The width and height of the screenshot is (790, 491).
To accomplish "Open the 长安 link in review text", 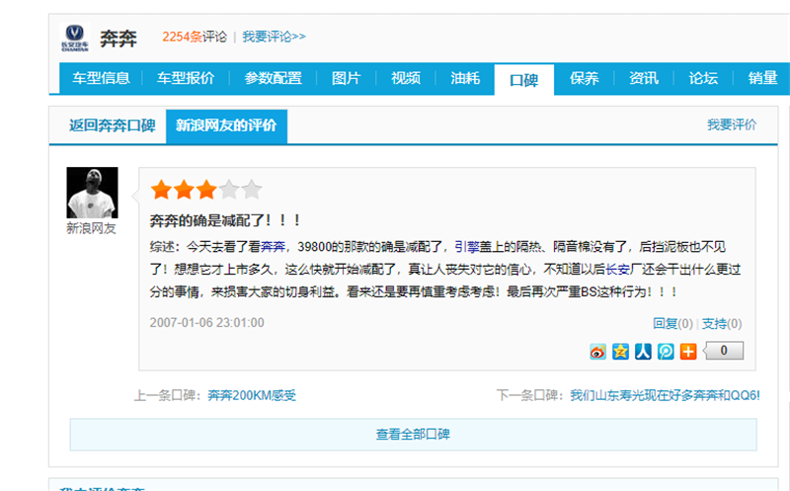I will (618, 269).
